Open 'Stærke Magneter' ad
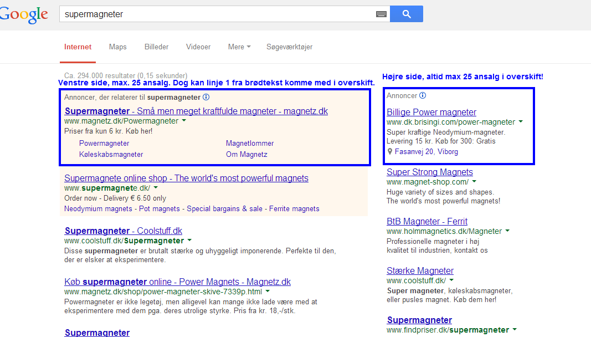591x337 pixels. pos(420,270)
